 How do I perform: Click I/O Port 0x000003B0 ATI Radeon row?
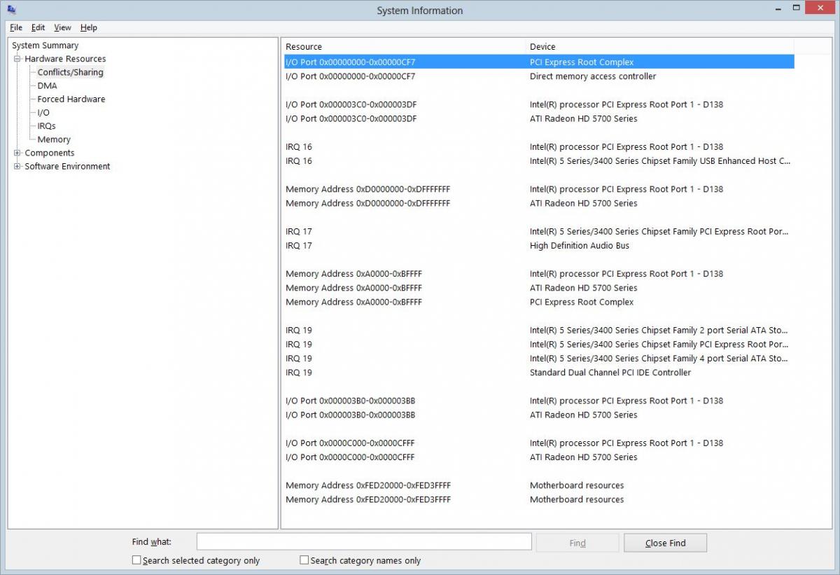[x=538, y=415]
